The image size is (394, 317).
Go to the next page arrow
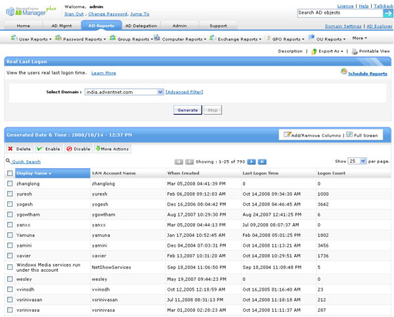tap(252, 161)
